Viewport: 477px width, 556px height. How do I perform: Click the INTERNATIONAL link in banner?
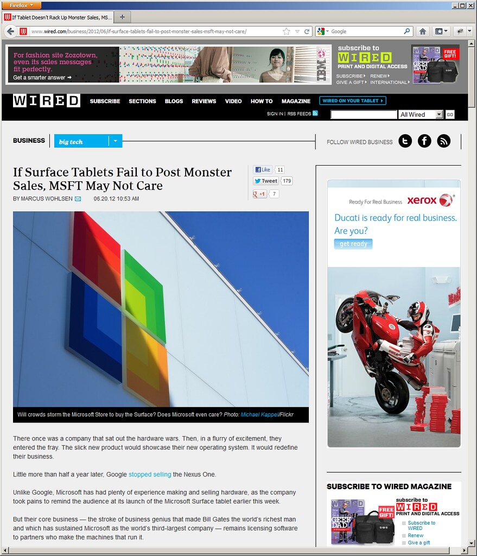[390, 83]
